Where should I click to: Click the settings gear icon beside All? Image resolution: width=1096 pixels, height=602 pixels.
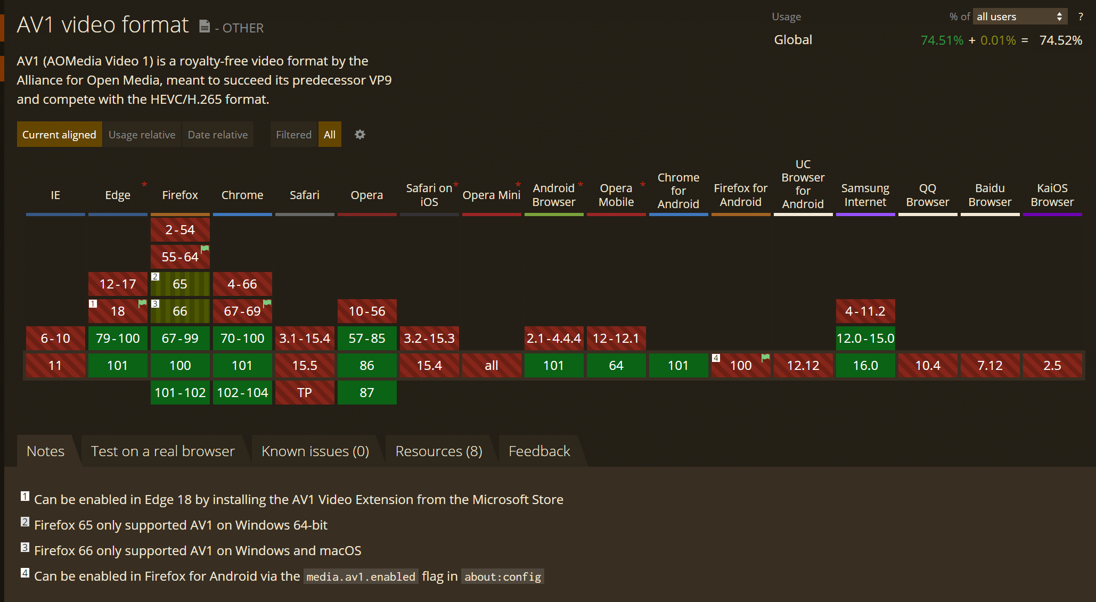point(360,135)
